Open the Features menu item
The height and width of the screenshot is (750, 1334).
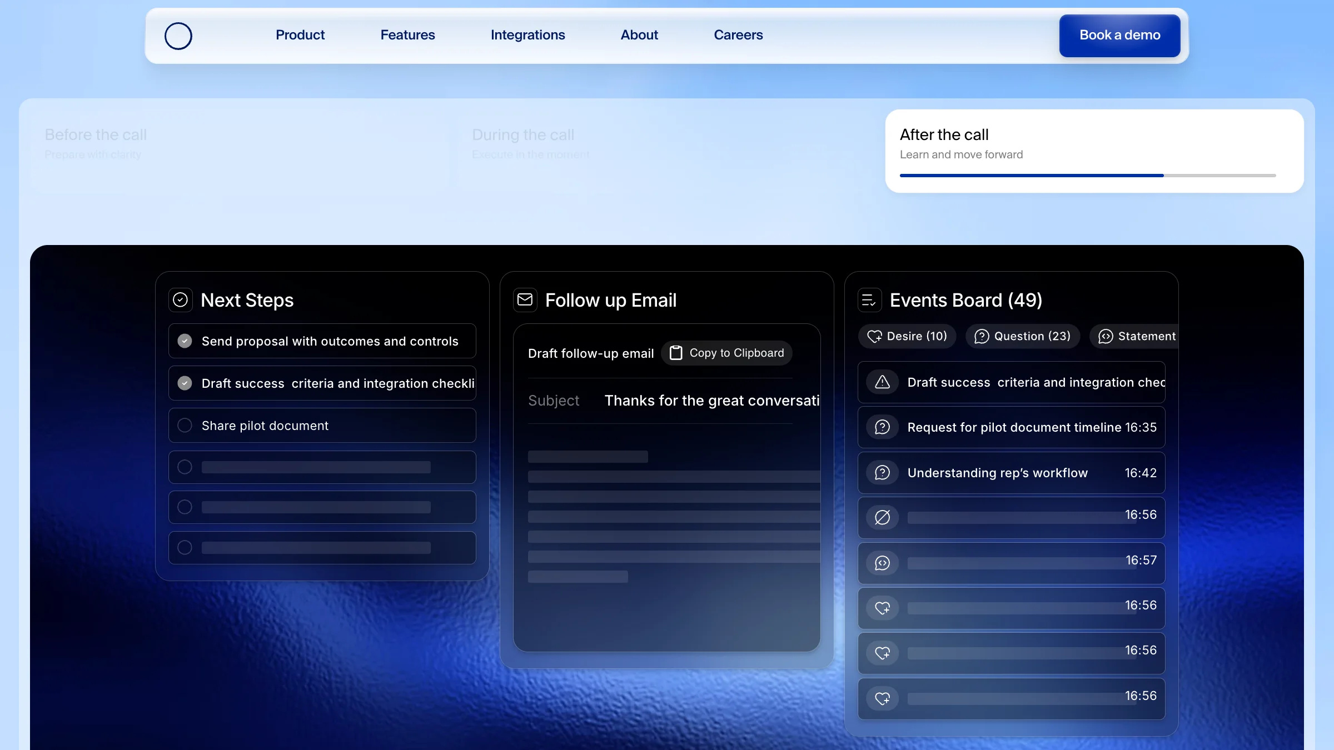(407, 35)
